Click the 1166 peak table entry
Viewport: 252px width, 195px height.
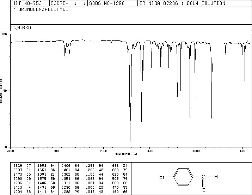[x=95, y=174]
